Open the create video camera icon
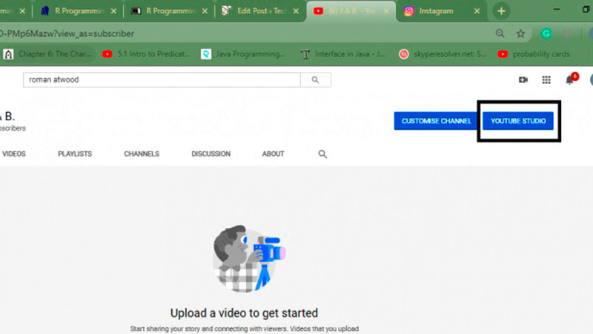 coord(523,80)
